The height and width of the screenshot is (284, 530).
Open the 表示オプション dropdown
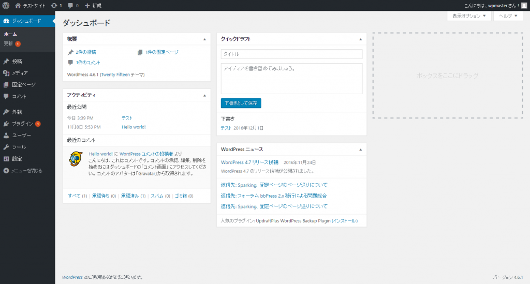click(469, 16)
